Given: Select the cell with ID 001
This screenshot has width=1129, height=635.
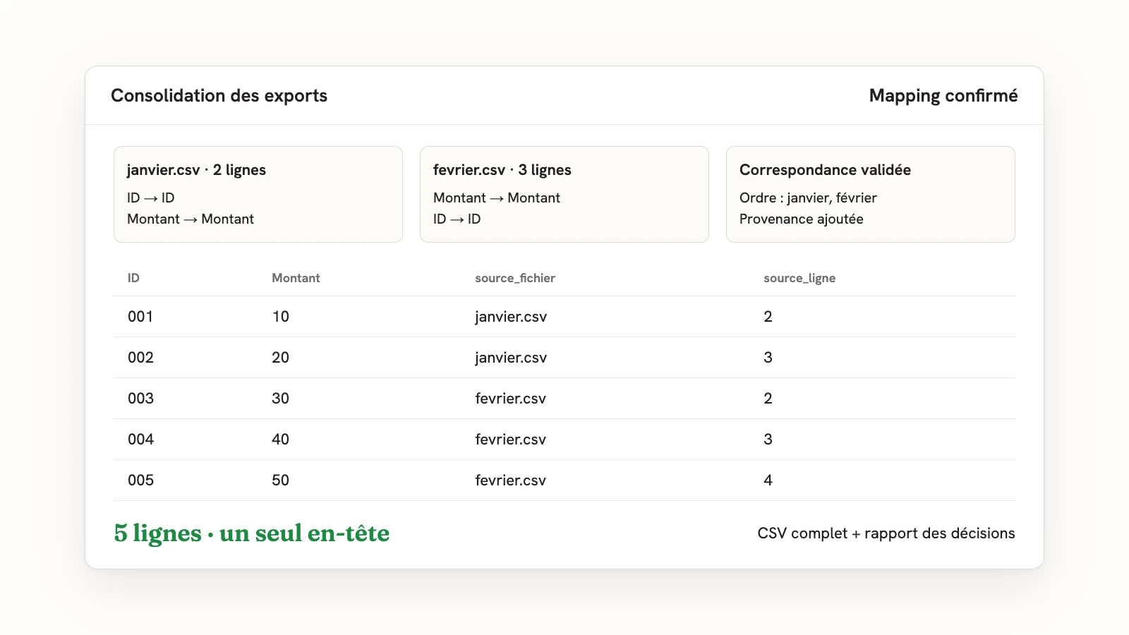Looking at the screenshot, I should tap(140, 317).
